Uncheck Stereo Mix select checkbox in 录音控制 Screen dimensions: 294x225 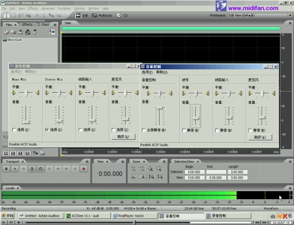47,130
